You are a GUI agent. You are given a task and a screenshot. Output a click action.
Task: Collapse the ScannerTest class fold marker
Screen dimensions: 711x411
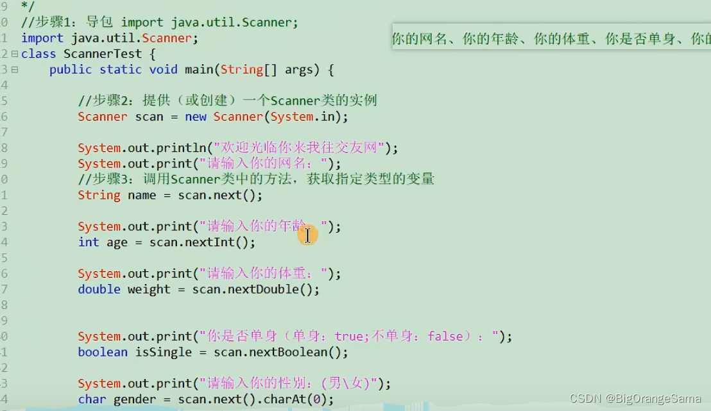pos(15,54)
